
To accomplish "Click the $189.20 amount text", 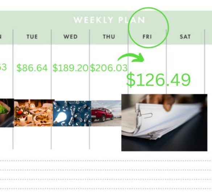I will [70, 68].
